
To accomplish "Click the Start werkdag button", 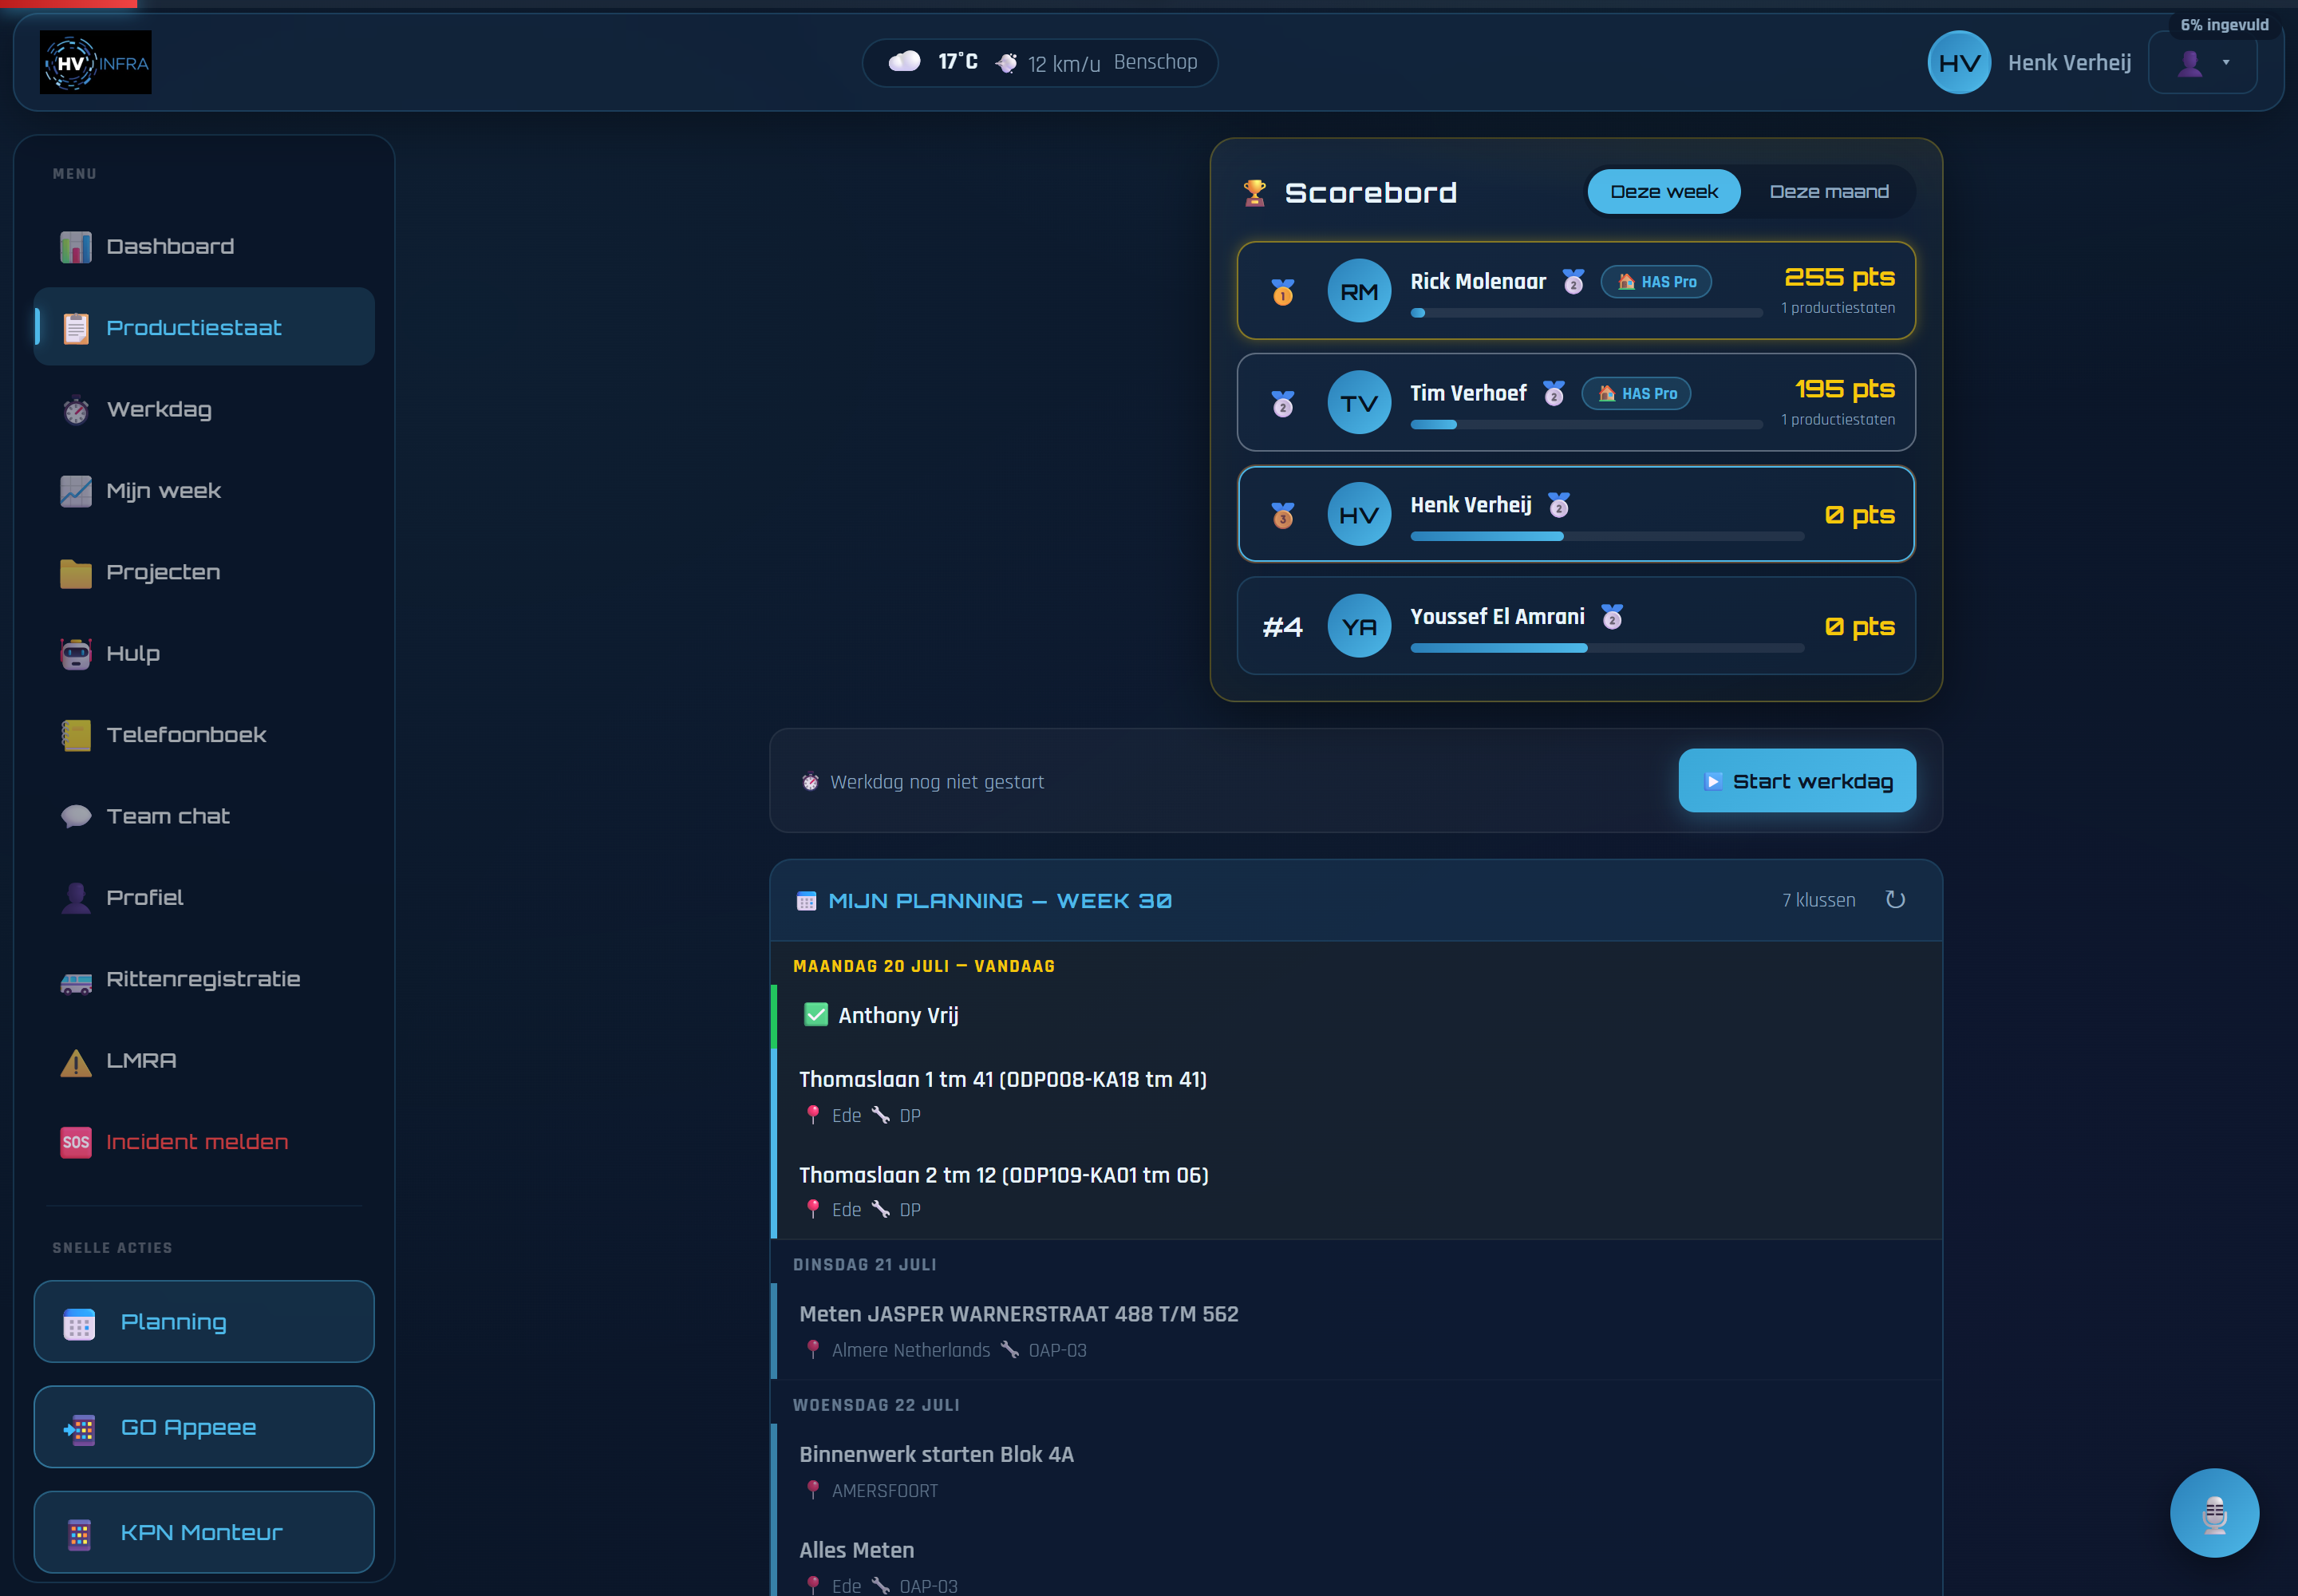I will (1797, 781).
